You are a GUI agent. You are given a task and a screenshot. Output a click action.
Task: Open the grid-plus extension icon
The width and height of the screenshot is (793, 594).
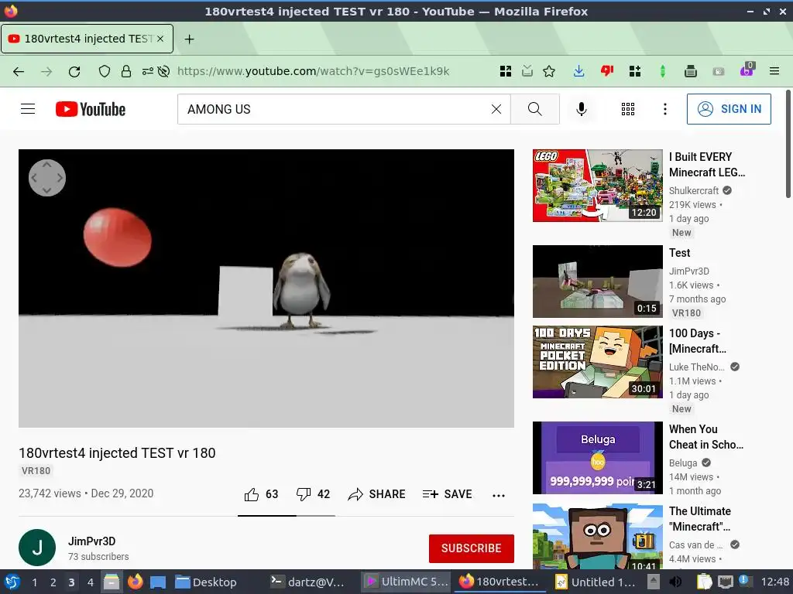pyautogui.click(x=635, y=71)
